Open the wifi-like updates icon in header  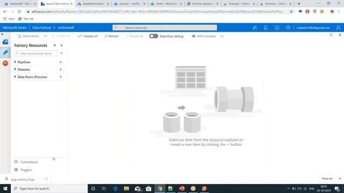[x=254, y=27]
